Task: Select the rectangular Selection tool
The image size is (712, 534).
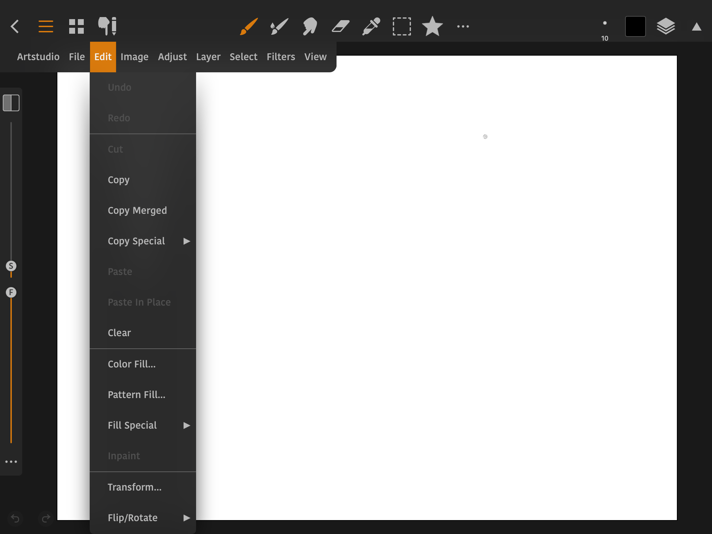Action: [x=402, y=26]
